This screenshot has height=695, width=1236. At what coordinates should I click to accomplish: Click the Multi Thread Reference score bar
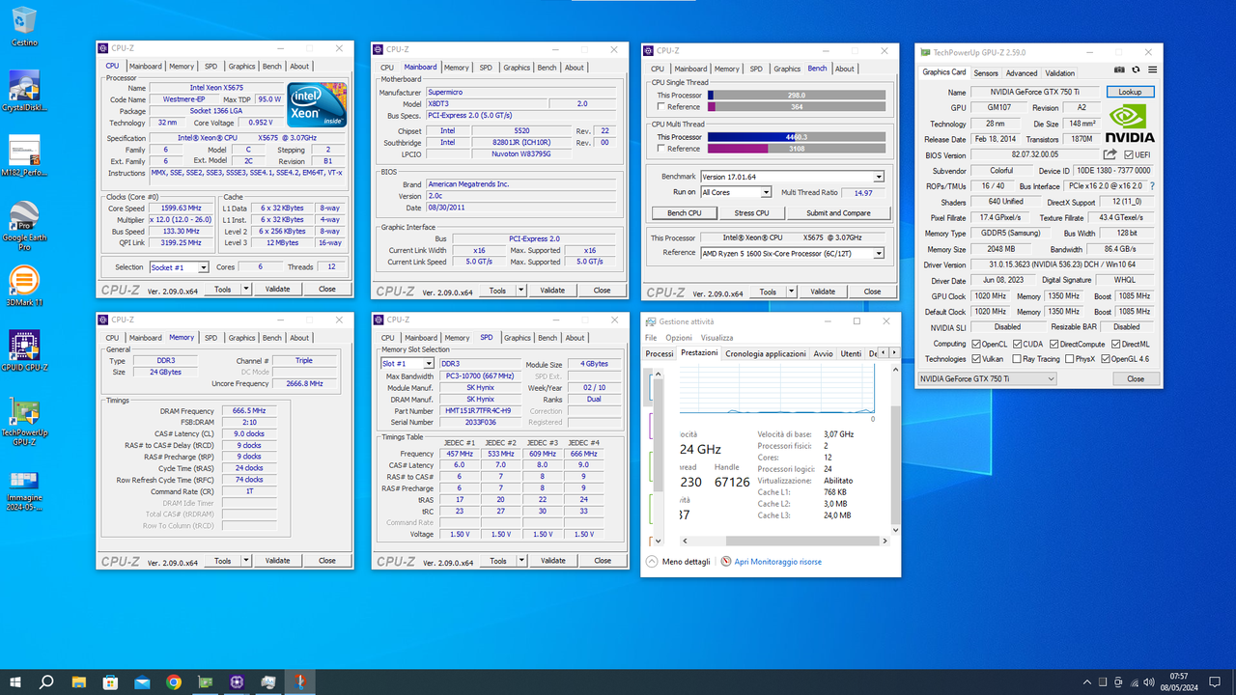797,149
